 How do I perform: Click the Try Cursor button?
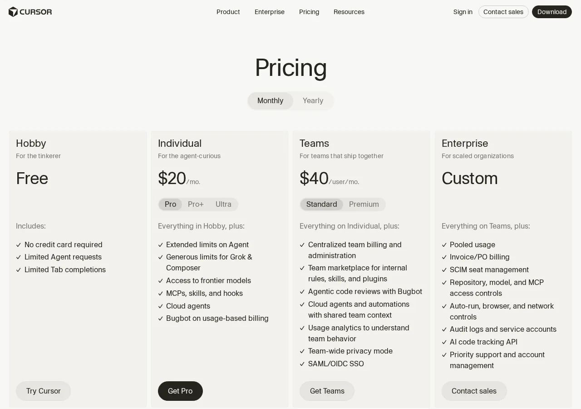(x=44, y=391)
